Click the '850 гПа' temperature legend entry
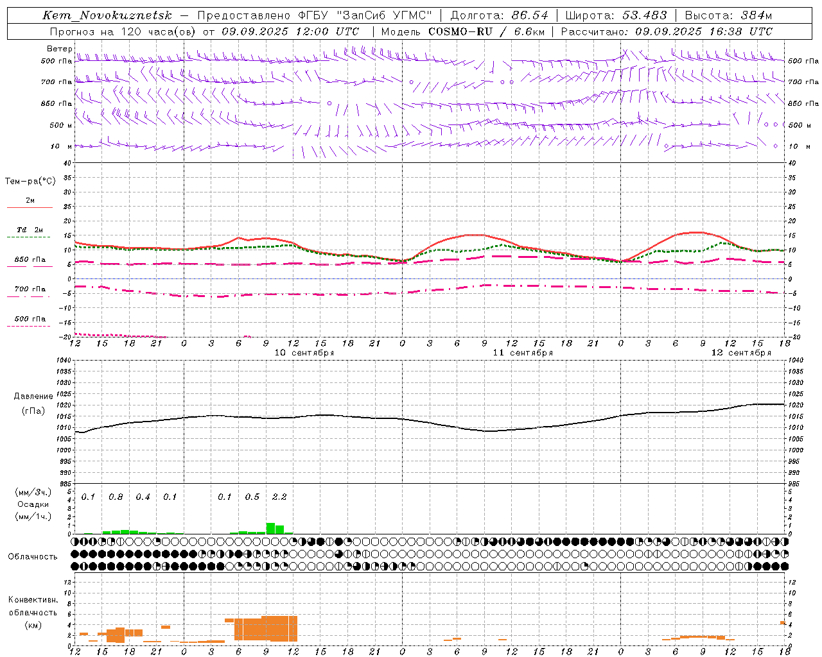Screen dimensions: 822x657 30,260
